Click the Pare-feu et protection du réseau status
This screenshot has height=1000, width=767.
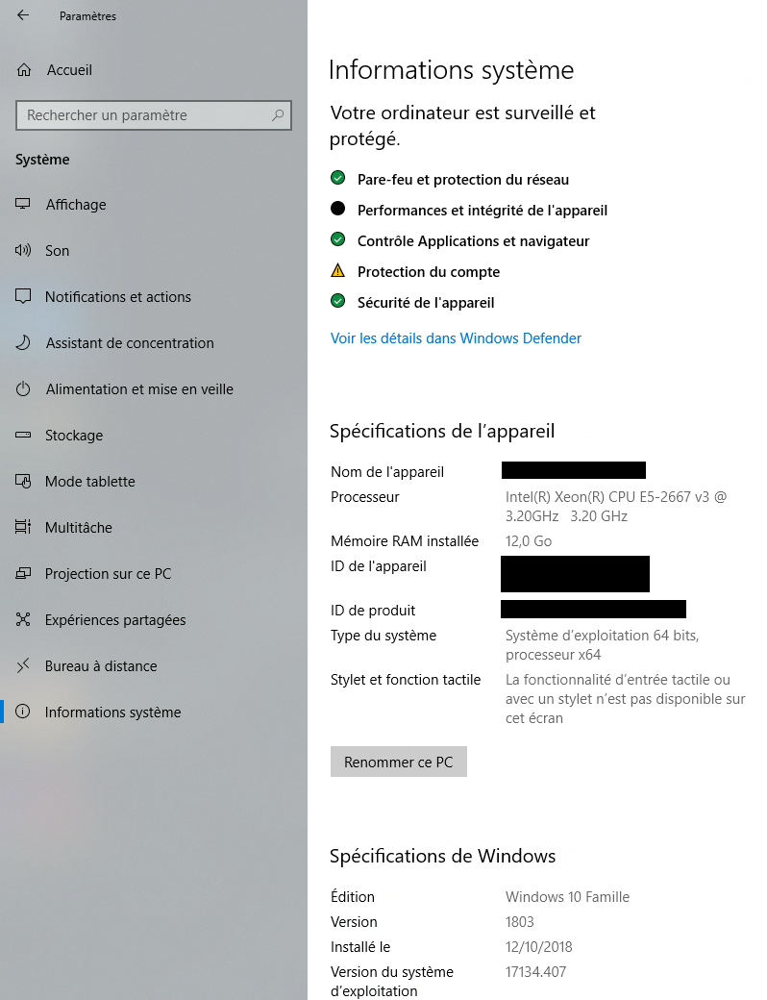coord(463,180)
